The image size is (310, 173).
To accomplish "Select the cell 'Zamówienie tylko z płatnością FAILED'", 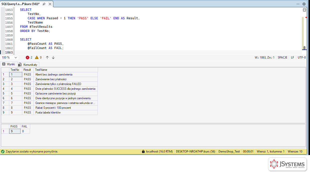I will tap(65, 84).
